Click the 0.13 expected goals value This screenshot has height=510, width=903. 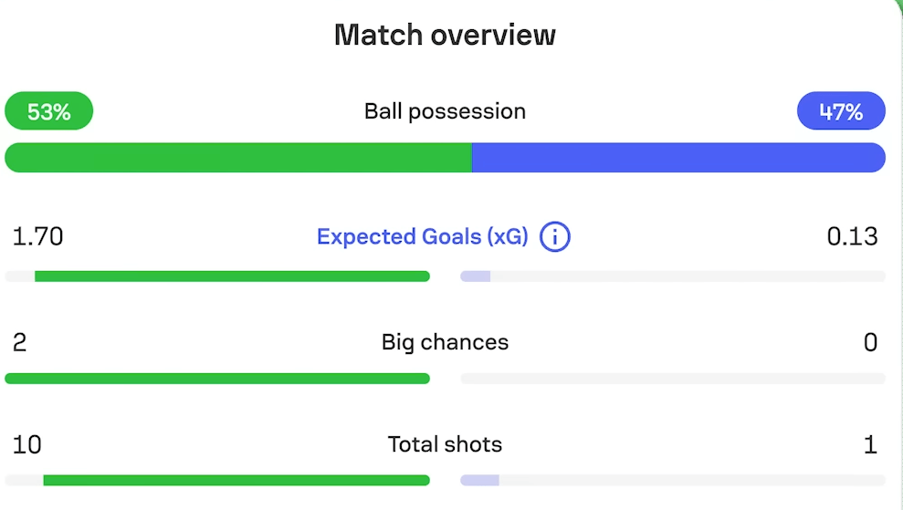point(852,237)
